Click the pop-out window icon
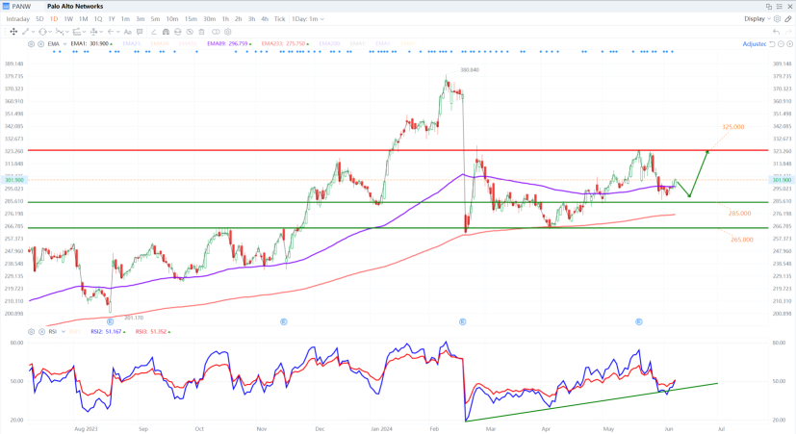 [x=769, y=6]
